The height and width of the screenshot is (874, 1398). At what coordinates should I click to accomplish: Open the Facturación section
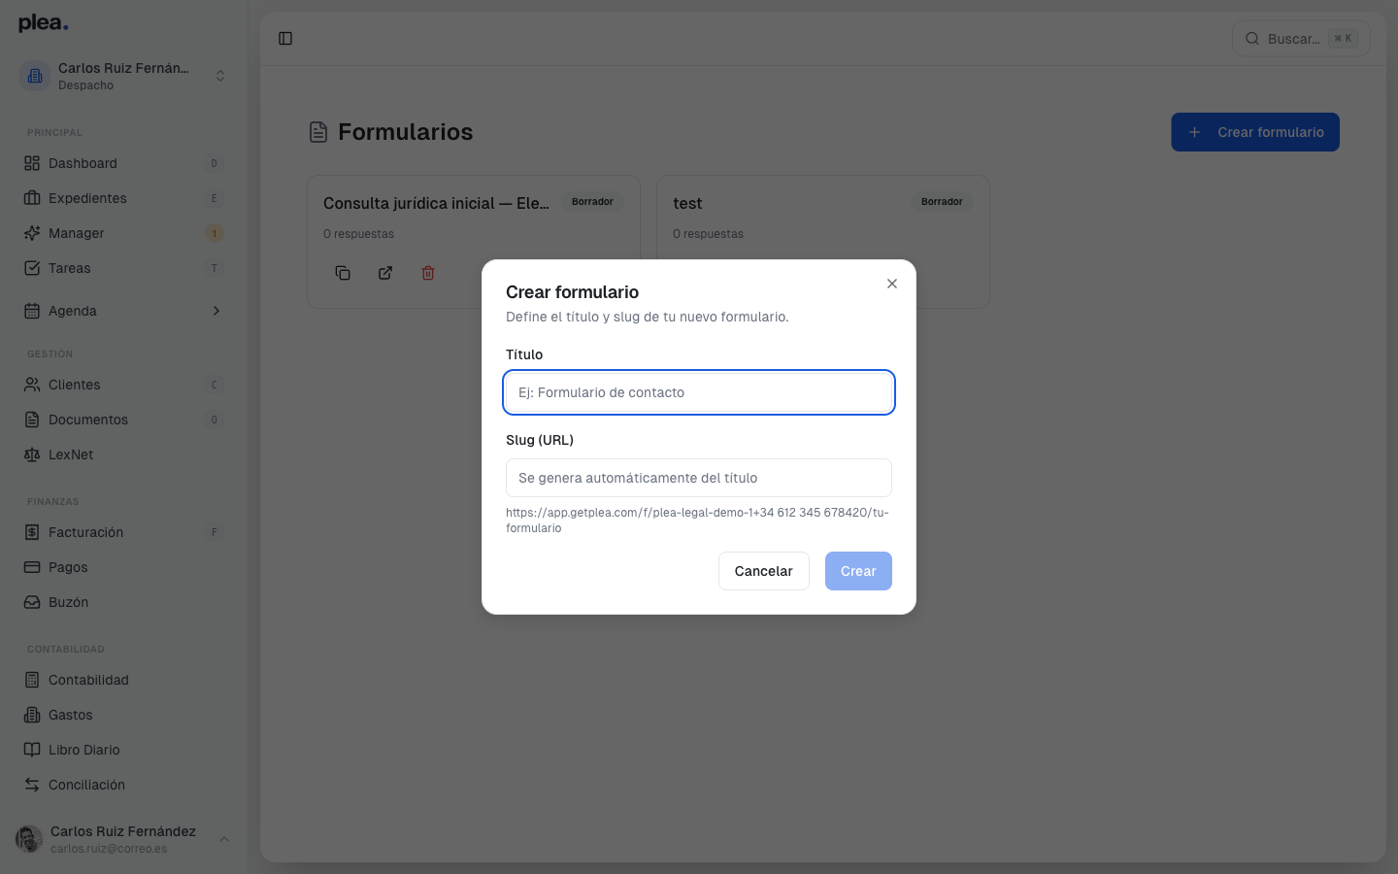pos(85,532)
